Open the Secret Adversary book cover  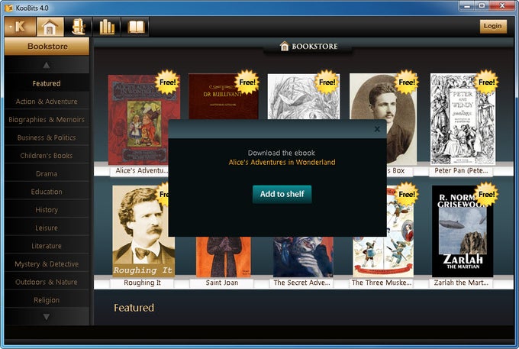303,257
